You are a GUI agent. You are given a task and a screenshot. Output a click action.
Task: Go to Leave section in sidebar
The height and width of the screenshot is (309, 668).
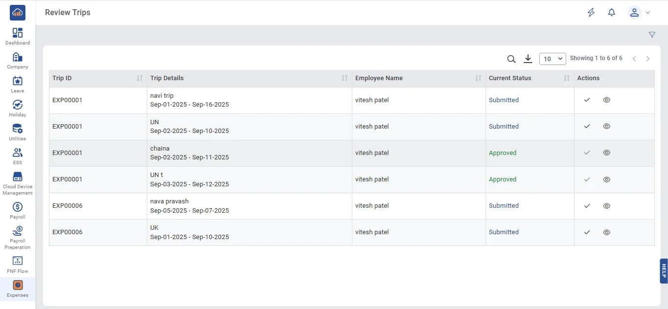[18, 84]
